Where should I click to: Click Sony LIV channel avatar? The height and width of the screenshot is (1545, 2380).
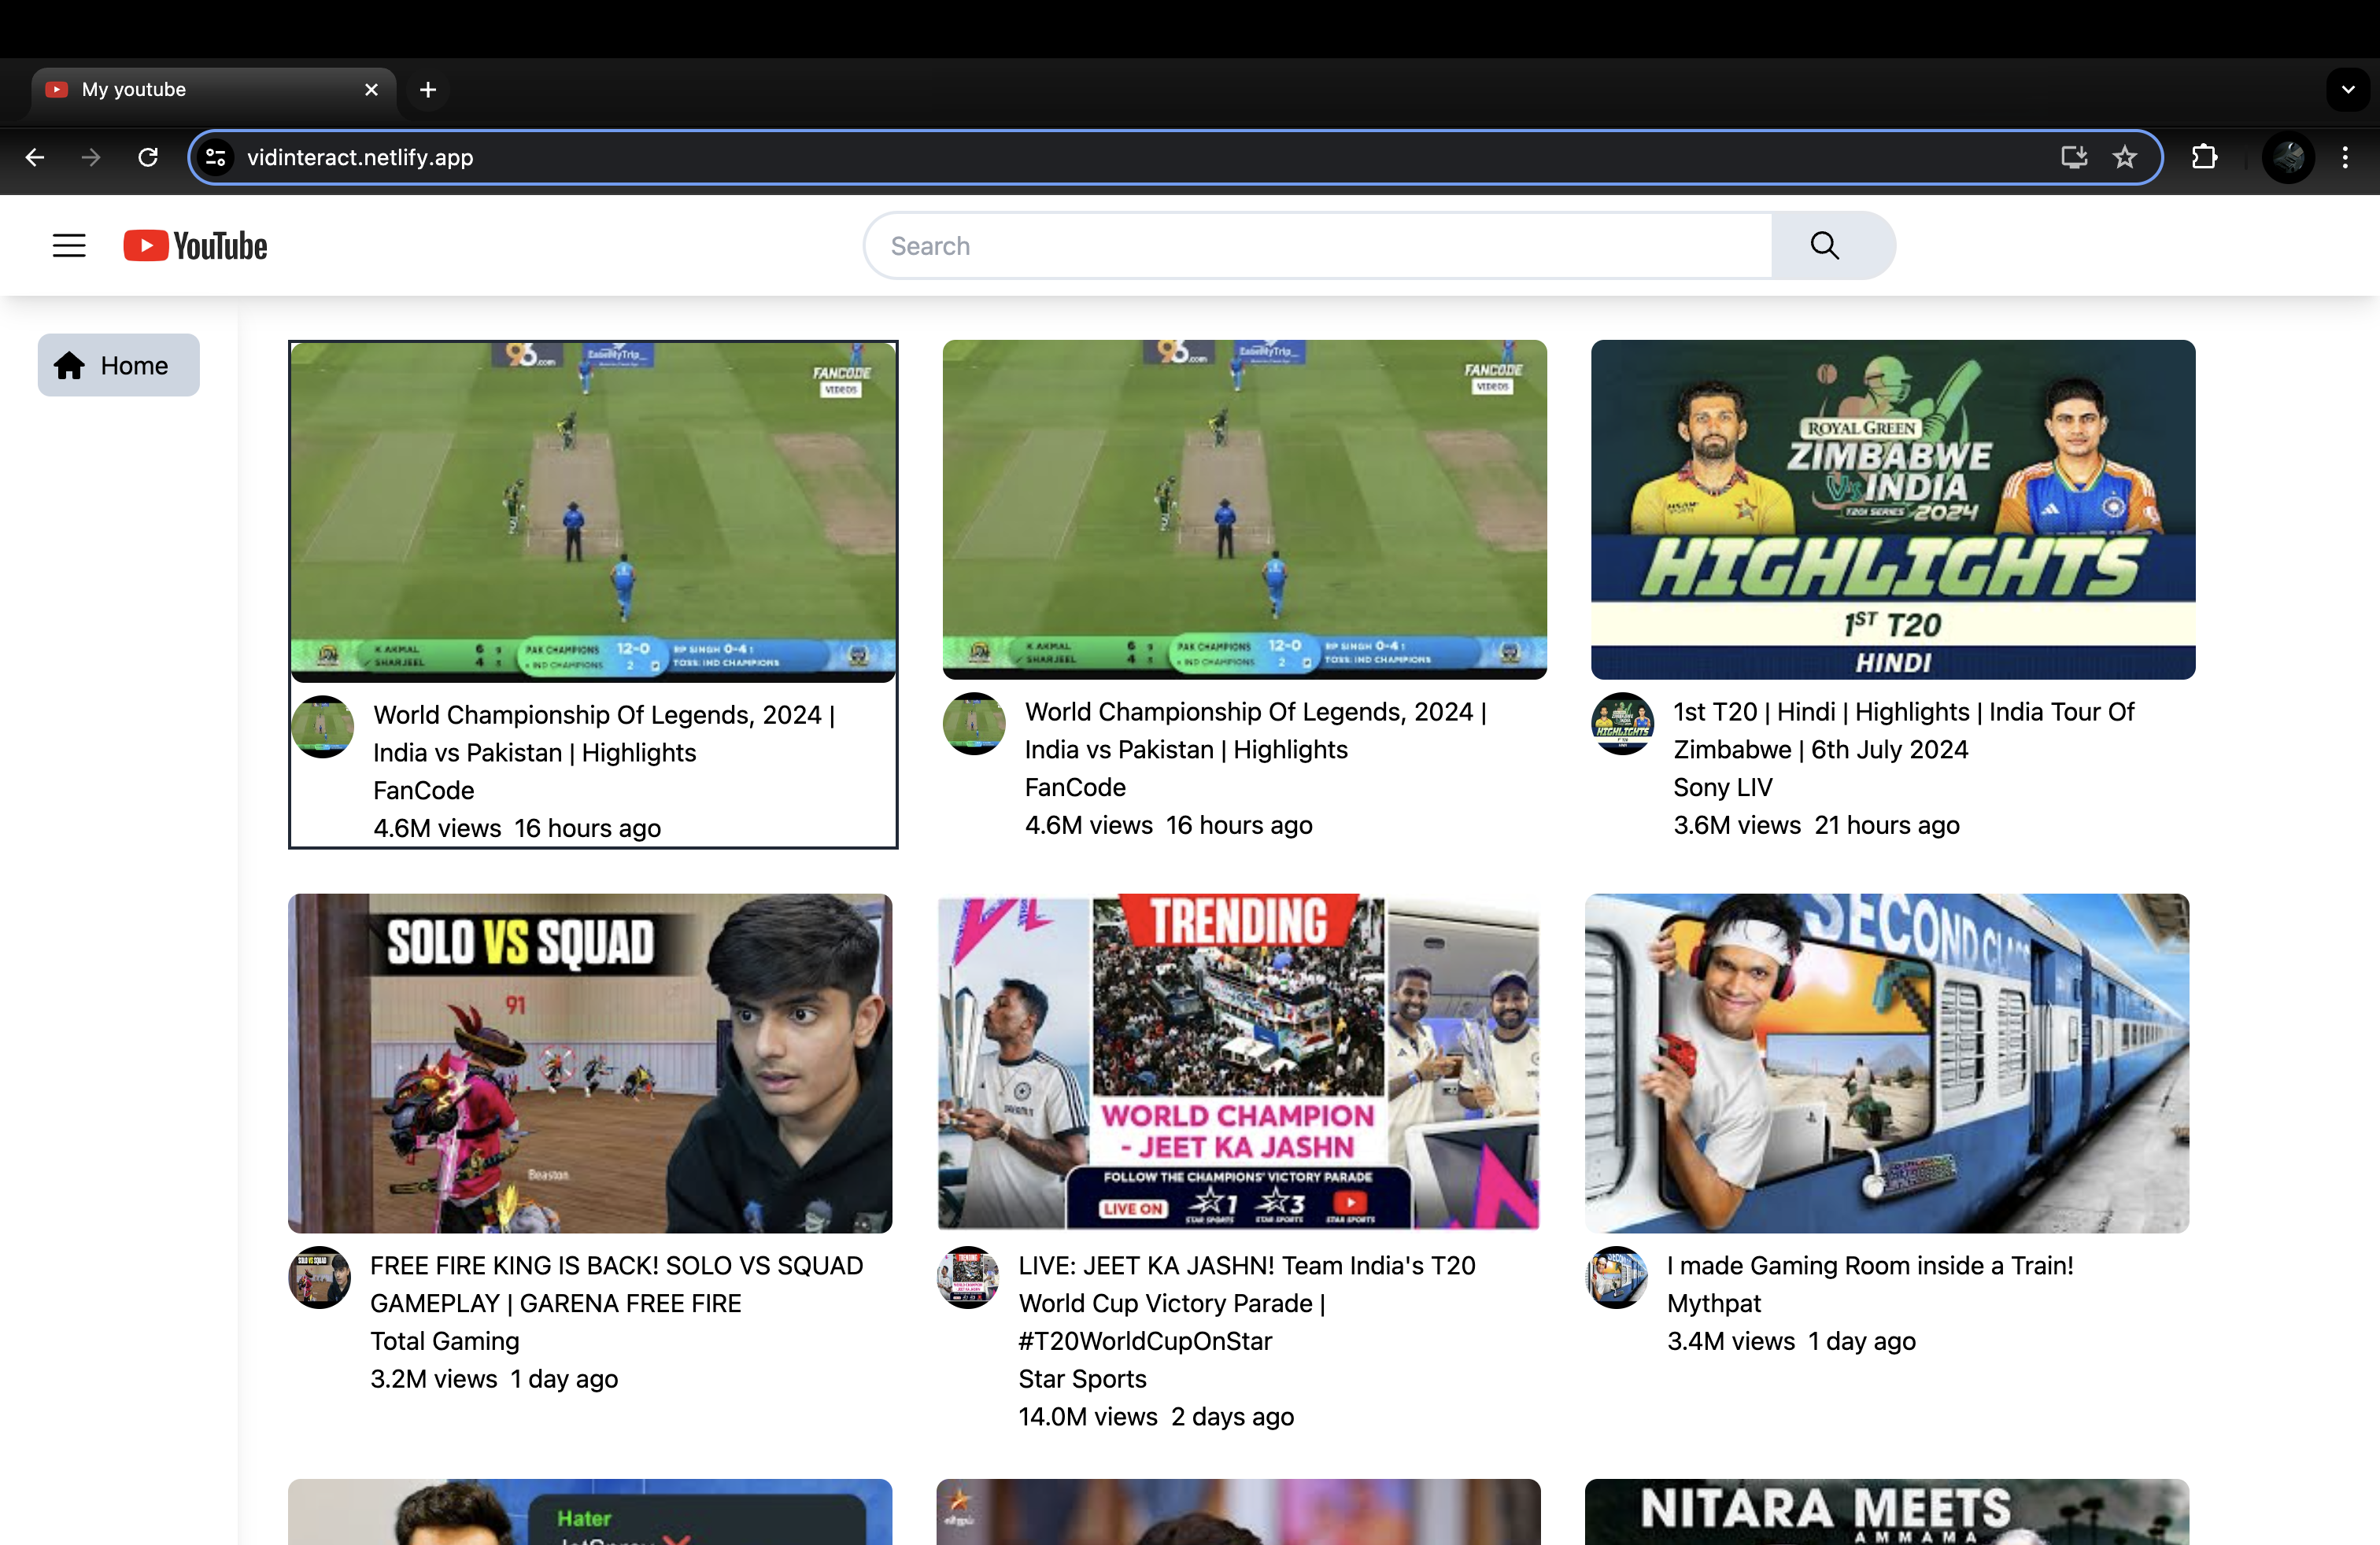1622,724
